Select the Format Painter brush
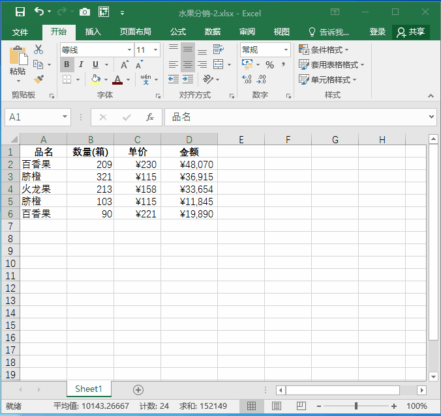Screen dimensions: 441x416 pos(38,79)
